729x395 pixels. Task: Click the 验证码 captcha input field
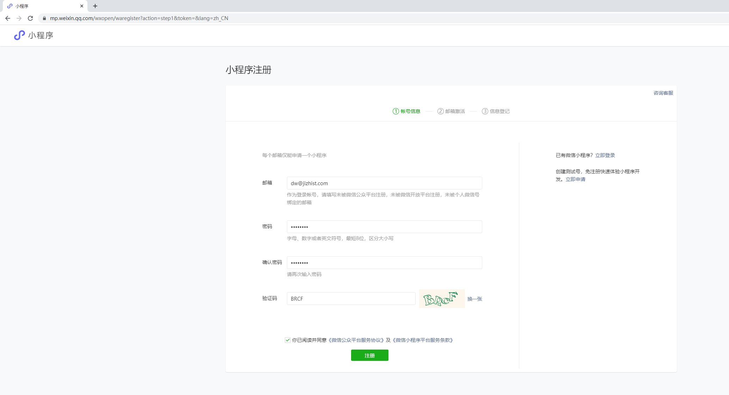click(x=351, y=299)
